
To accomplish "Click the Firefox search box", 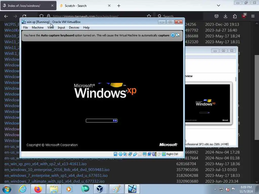I will point(179,16).
